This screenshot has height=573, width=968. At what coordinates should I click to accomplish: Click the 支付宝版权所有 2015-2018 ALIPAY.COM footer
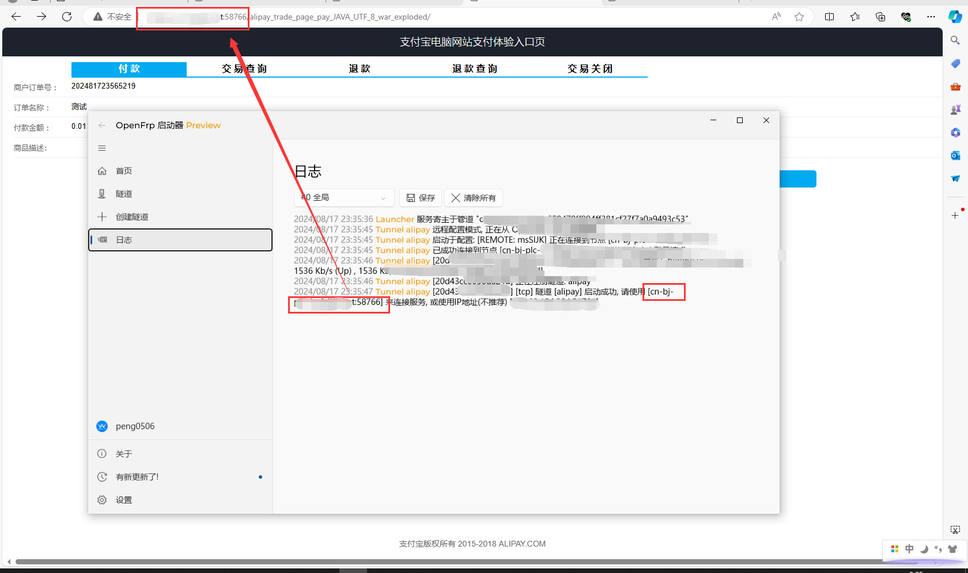coord(472,544)
